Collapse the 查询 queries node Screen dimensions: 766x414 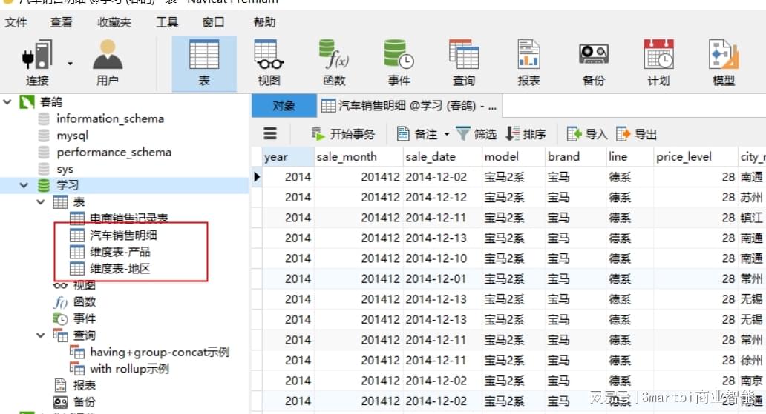[x=41, y=335]
